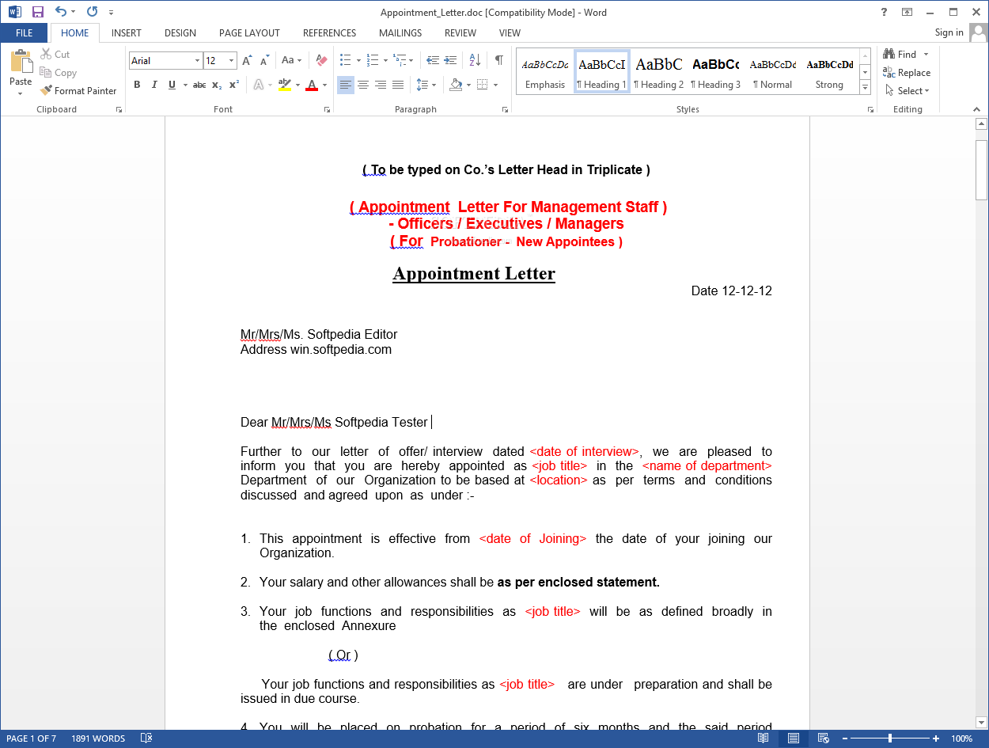Toggle Show/Hide paragraph marks

[x=498, y=61]
